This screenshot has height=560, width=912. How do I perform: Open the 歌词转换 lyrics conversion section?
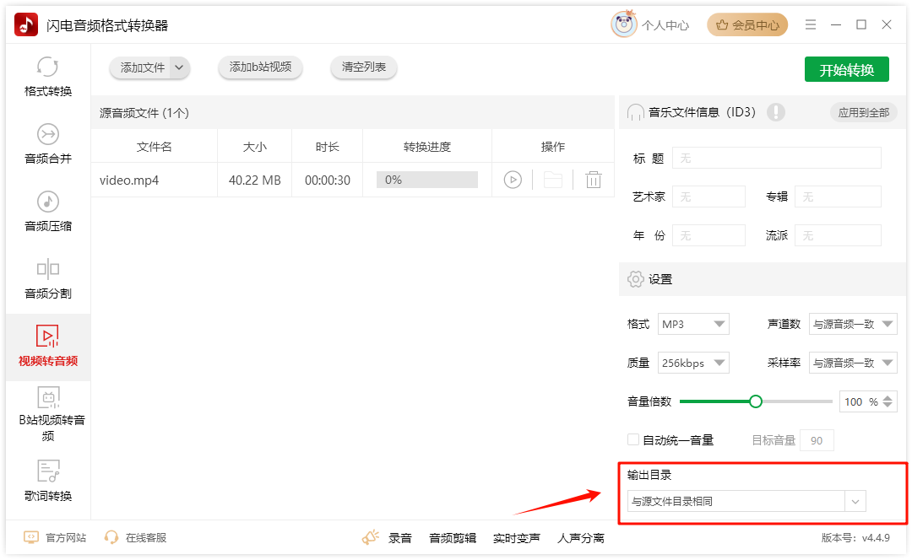pyautogui.click(x=47, y=481)
